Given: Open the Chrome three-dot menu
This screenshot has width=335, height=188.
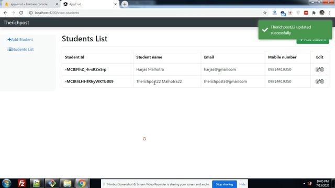Looking at the screenshot, I should 330,13.
